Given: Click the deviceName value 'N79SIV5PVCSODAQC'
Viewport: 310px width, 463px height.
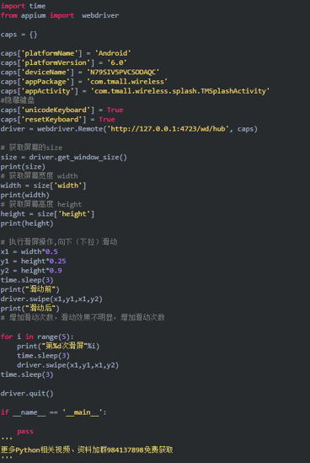Looking at the screenshot, I should 123,72.
